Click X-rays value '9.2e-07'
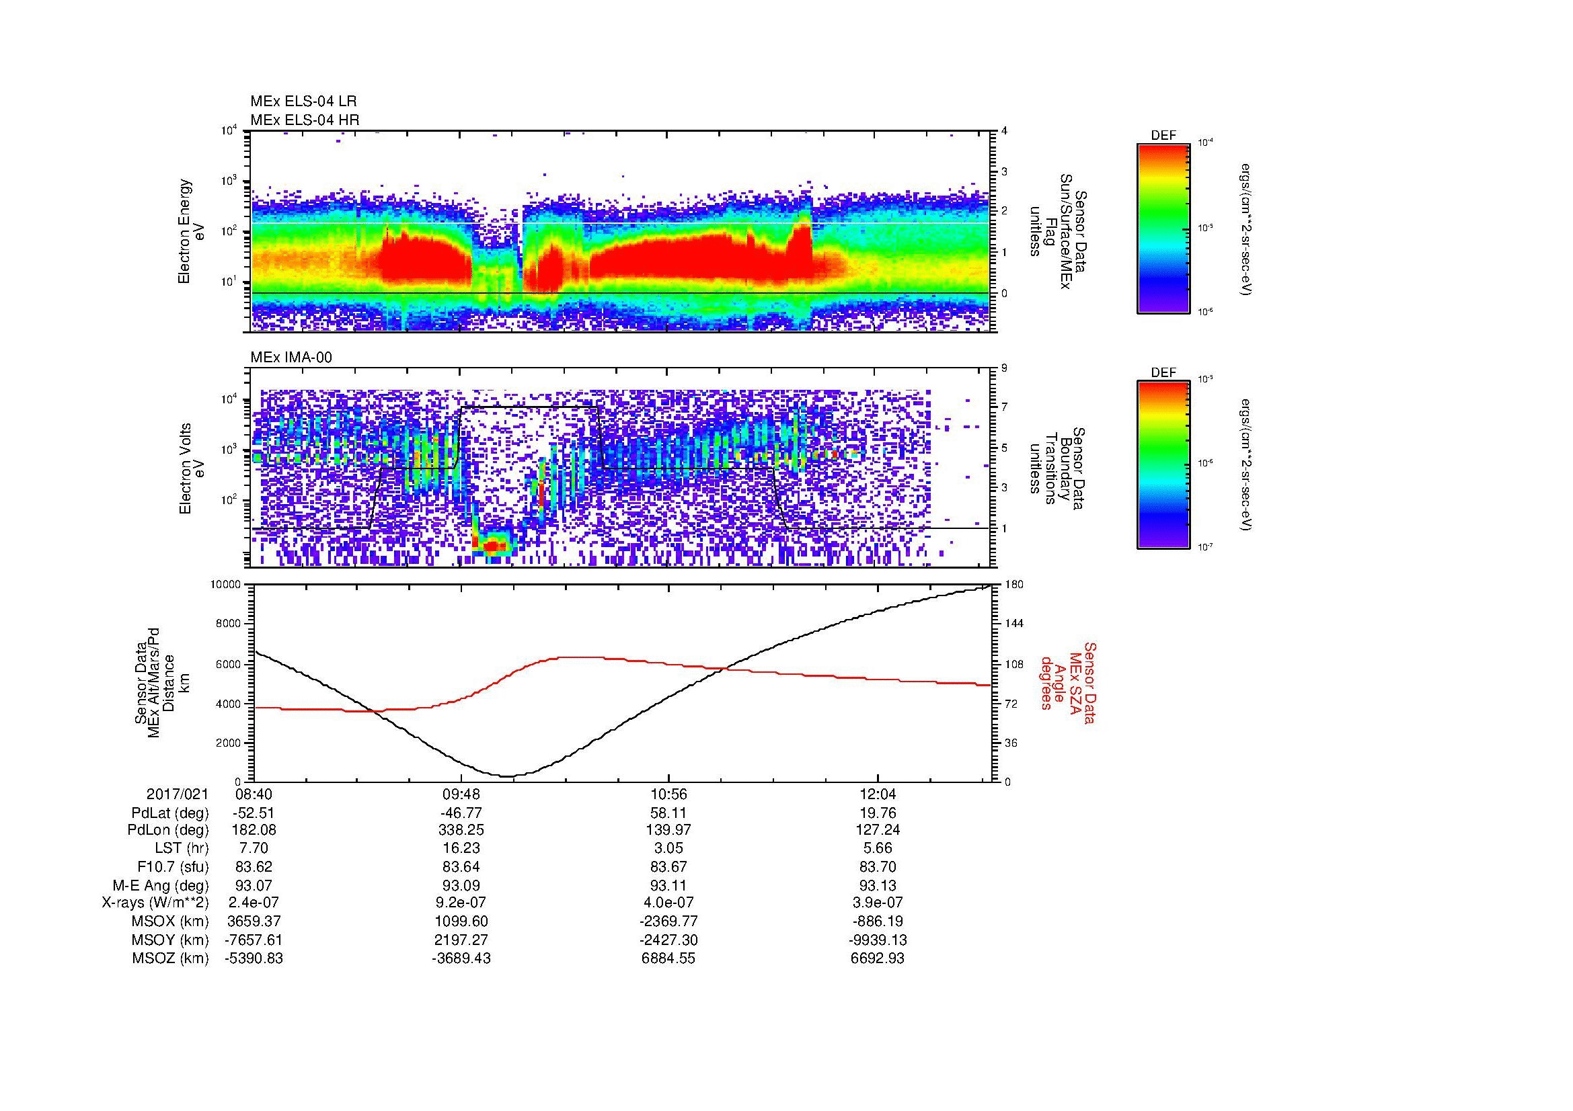The height and width of the screenshot is (1111, 1573). 461,903
